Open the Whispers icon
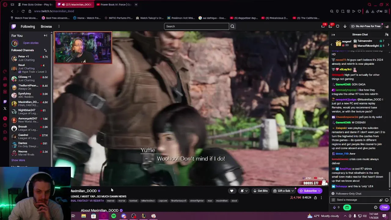This screenshot has height=220, width=391. pyautogui.click(x=338, y=26)
